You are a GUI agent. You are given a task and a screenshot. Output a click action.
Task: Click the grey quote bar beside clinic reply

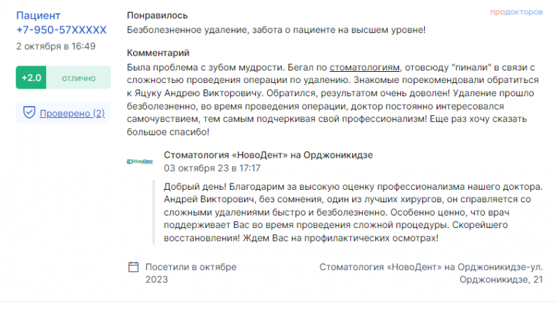153,212
